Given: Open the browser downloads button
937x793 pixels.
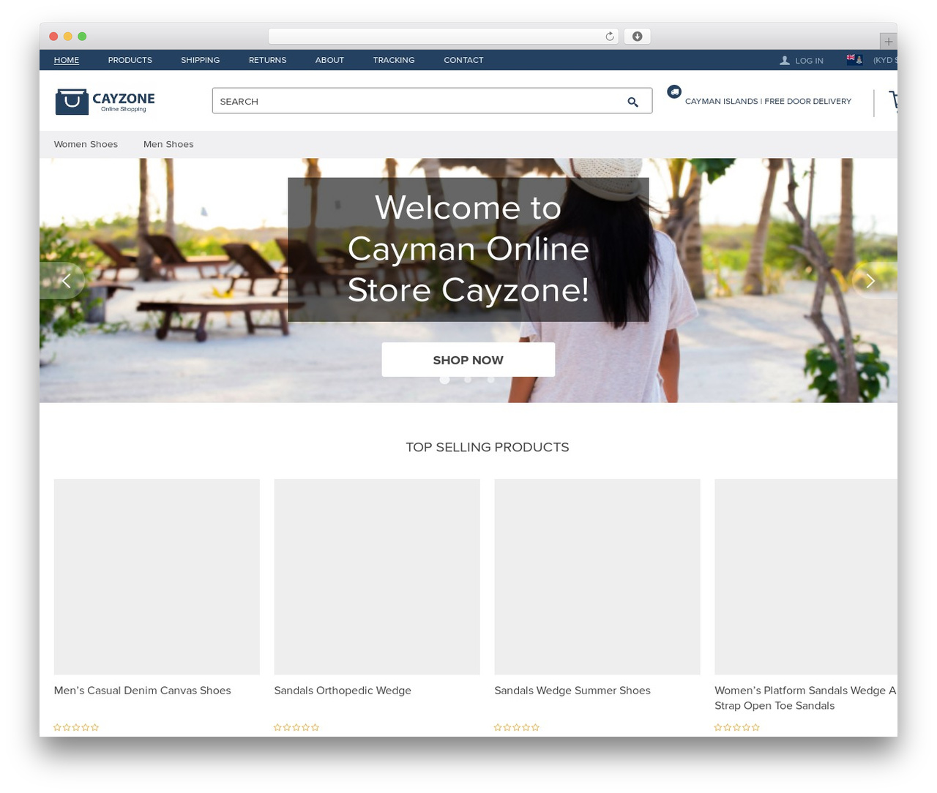Looking at the screenshot, I should pos(637,37).
